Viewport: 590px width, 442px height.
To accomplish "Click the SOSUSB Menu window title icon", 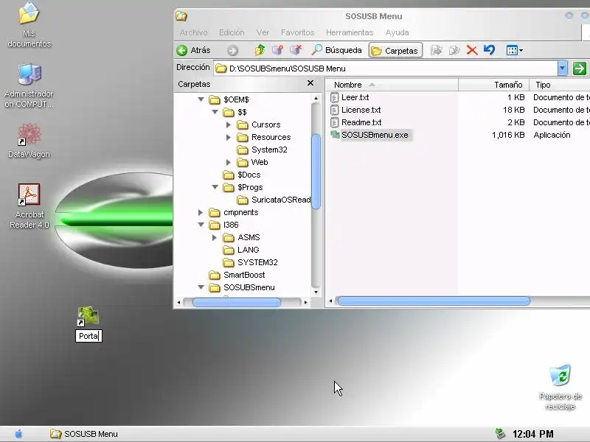I will coord(181,16).
